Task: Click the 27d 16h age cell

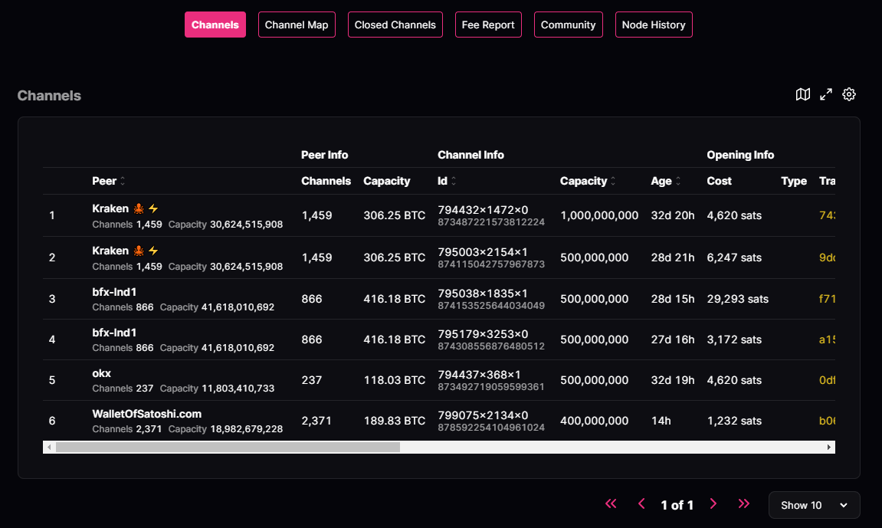Action: click(x=673, y=339)
